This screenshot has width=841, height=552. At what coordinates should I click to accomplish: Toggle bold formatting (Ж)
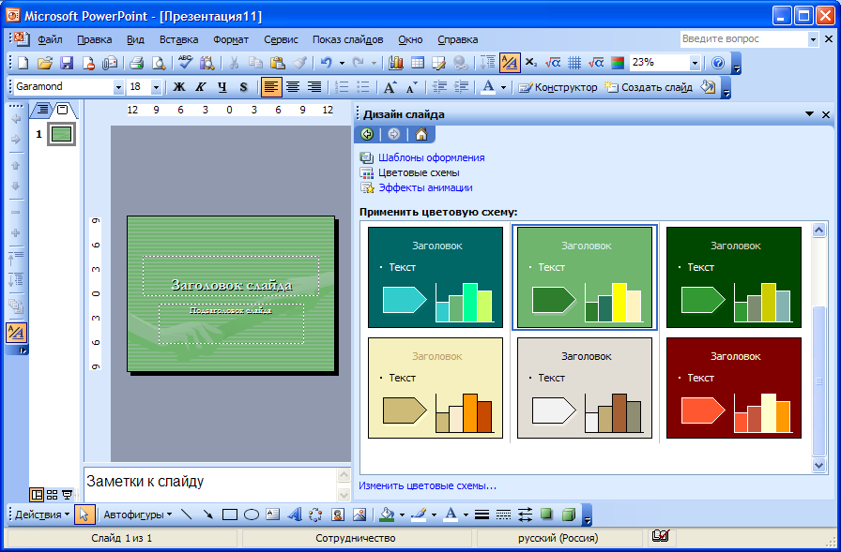click(x=179, y=87)
